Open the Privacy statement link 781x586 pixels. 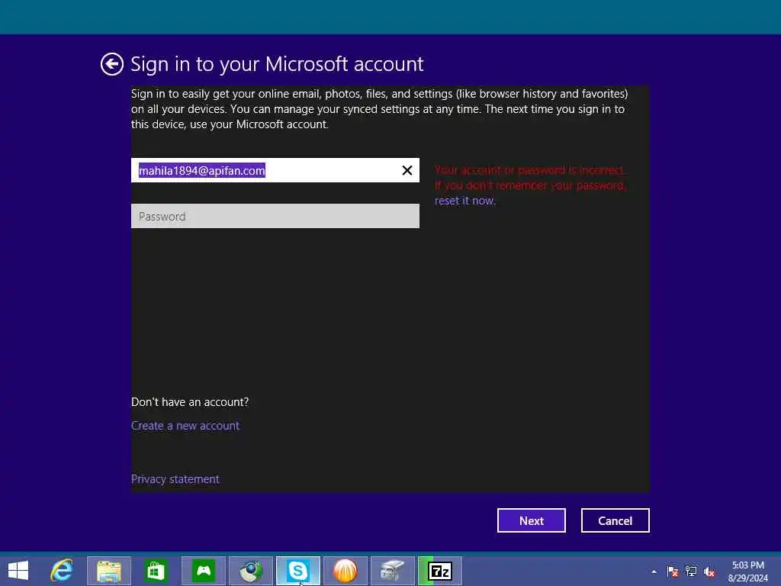175,479
